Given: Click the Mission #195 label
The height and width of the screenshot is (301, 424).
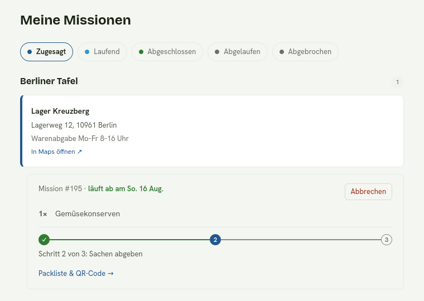Looking at the screenshot, I should point(60,188).
